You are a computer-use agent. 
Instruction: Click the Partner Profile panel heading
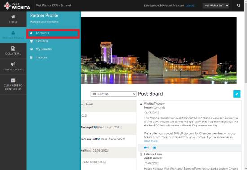pos(44,15)
